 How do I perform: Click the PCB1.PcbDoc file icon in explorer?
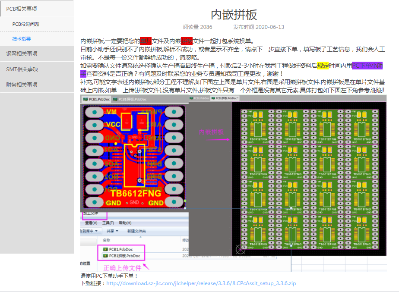coord(105,249)
